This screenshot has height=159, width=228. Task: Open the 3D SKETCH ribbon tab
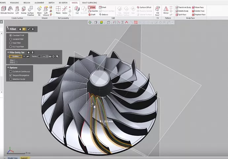pyautogui.click(x=63, y=3)
